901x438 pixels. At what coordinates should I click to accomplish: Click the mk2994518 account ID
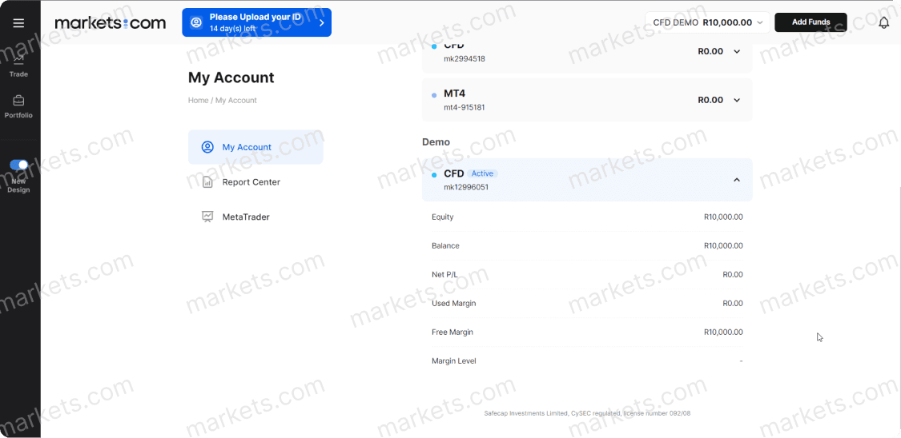[x=465, y=58]
